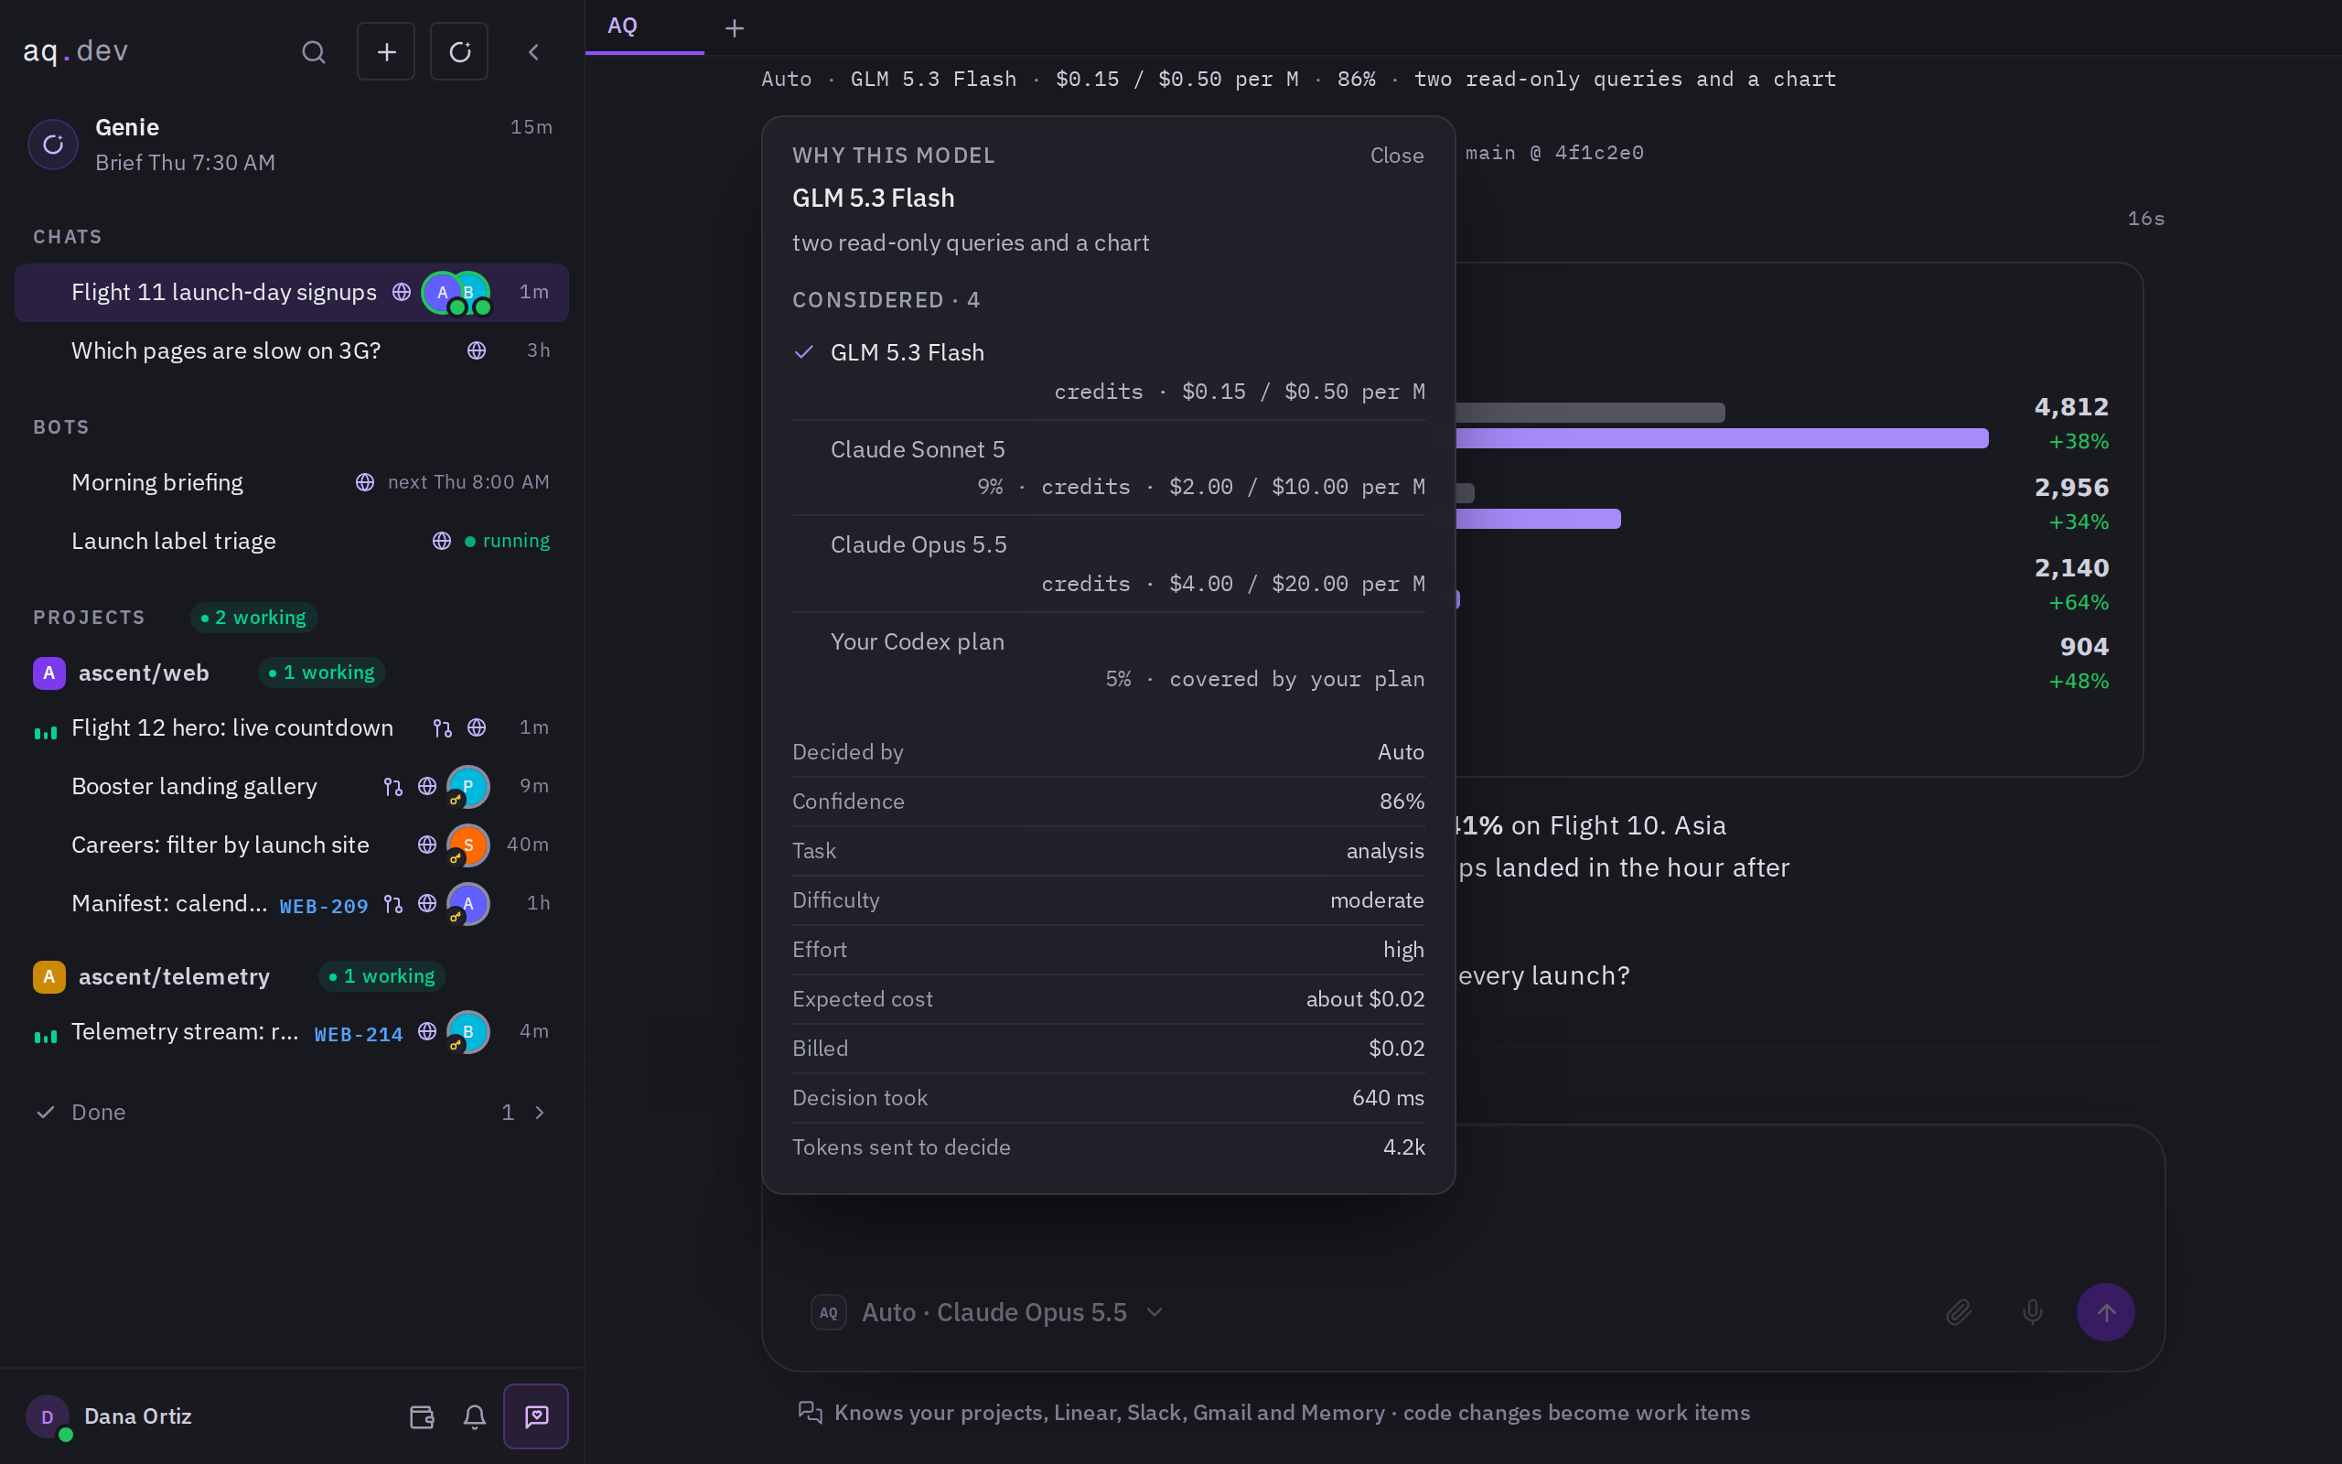Toggle the chat panel icon in footer
The height and width of the screenshot is (1464, 2342).
click(536, 1416)
